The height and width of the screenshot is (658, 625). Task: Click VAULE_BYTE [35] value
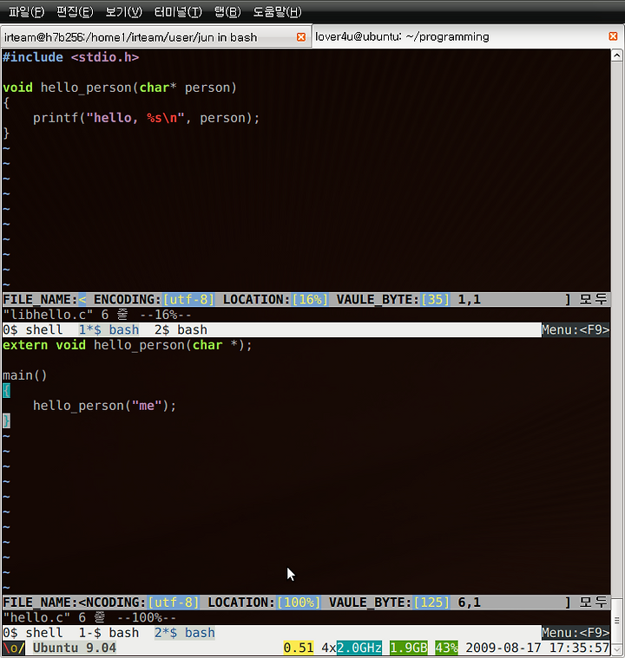pos(436,300)
